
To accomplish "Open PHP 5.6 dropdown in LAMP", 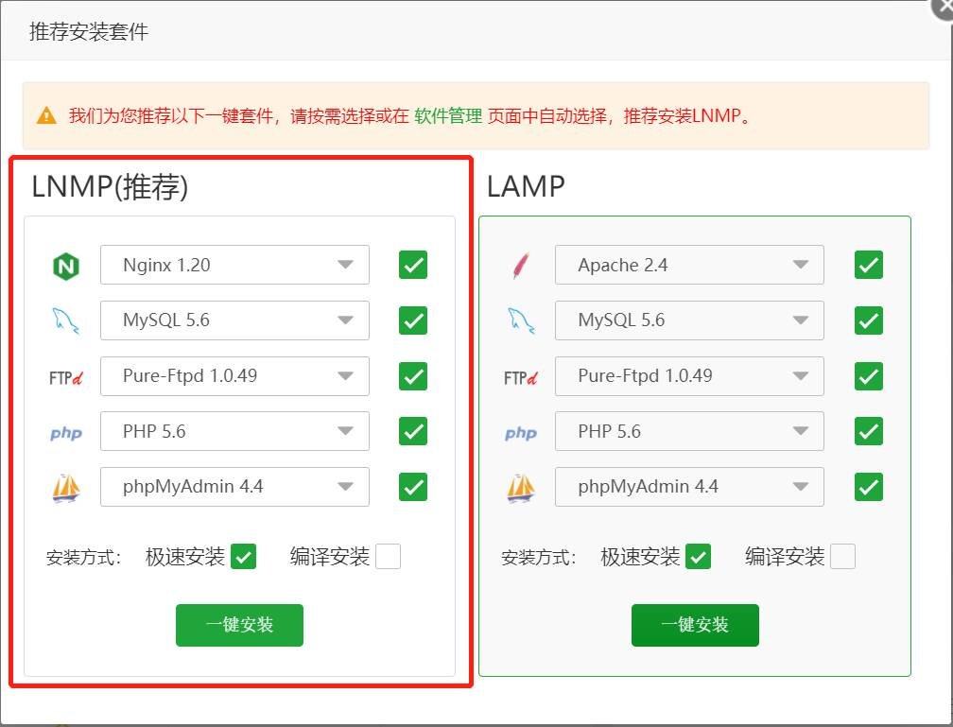I will (x=689, y=431).
